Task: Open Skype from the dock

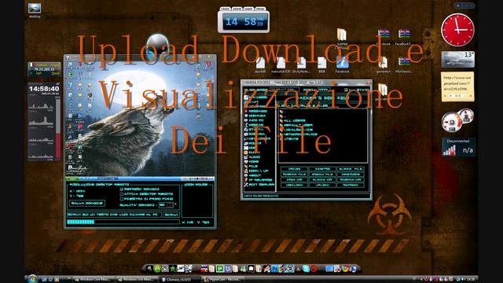Action: [306, 269]
